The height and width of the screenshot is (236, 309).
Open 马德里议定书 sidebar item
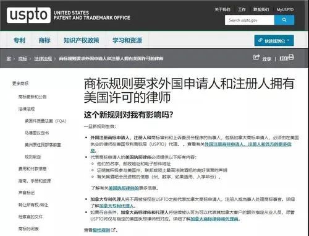[37, 133]
